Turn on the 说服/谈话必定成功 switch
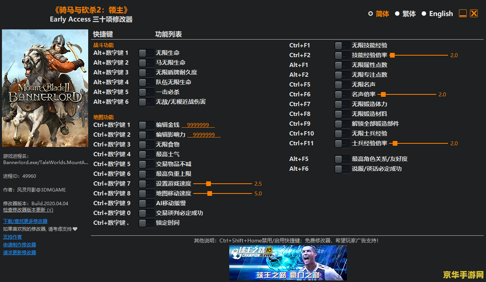The width and height of the screenshot is (486, 282). pos(342,169)
